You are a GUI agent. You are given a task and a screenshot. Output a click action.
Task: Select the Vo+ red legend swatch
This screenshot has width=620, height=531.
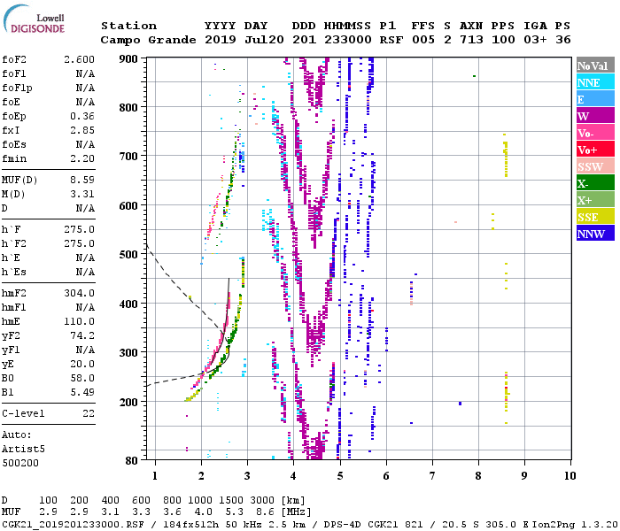point(595,150)
